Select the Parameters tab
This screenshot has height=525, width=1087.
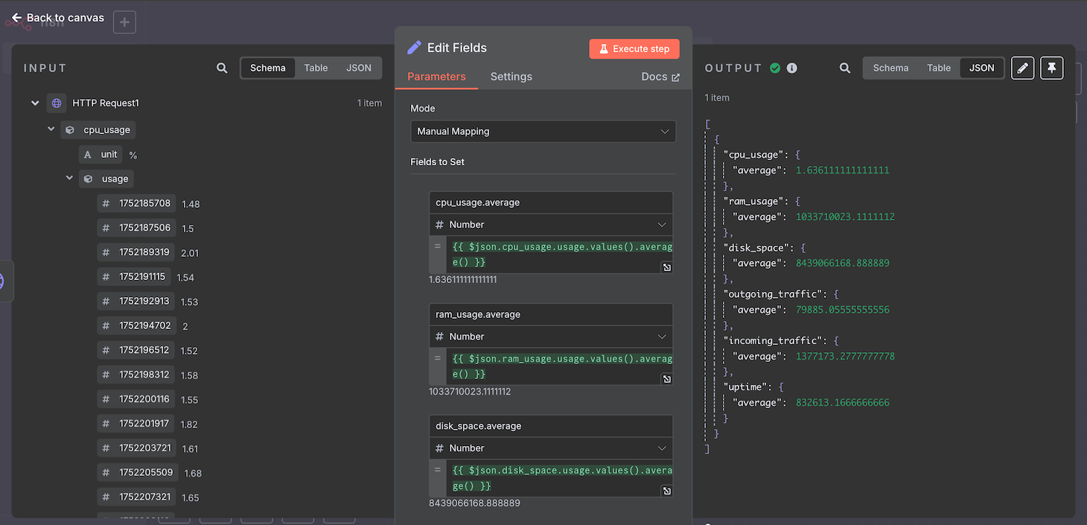pyautogui.click(x=436, y=77)
